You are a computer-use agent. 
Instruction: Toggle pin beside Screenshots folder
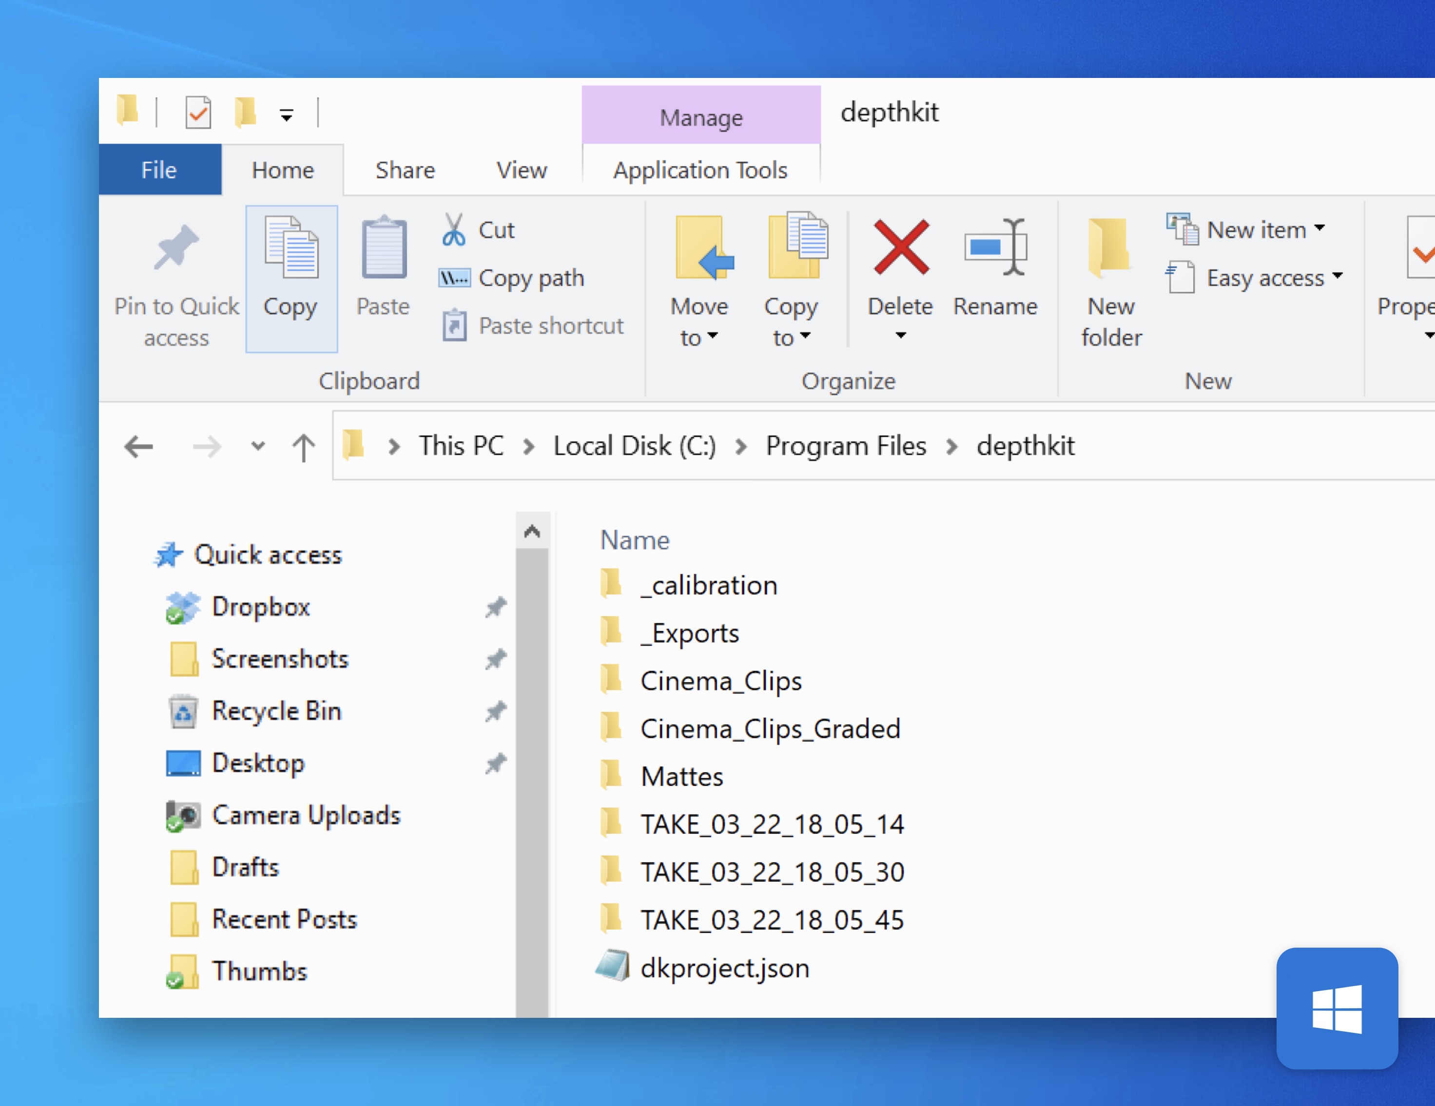495,659
